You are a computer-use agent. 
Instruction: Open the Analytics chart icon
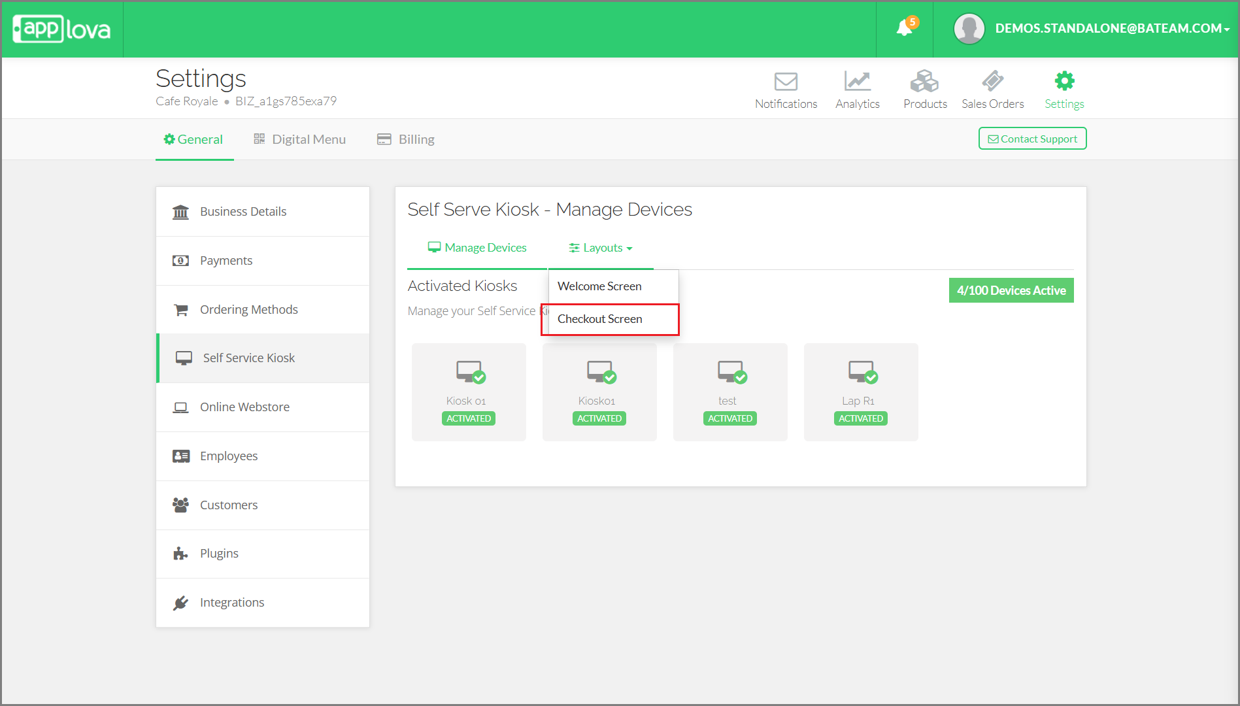tap(857, 81)
